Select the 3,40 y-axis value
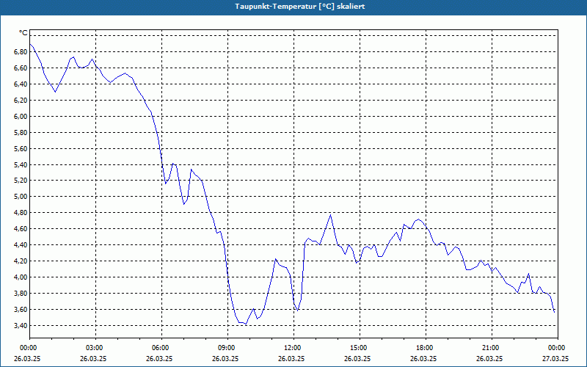 21,325
